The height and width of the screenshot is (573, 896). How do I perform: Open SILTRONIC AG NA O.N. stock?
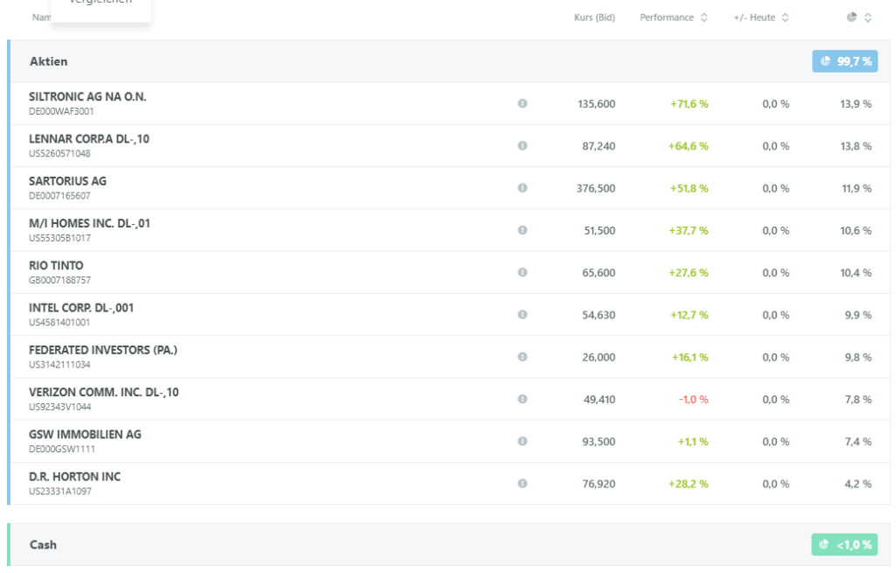pyautogui.click(x=87, y=96)
